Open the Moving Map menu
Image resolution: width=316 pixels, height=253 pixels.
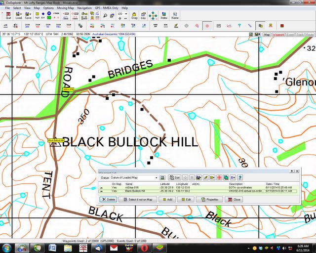(x=66, y=8)
